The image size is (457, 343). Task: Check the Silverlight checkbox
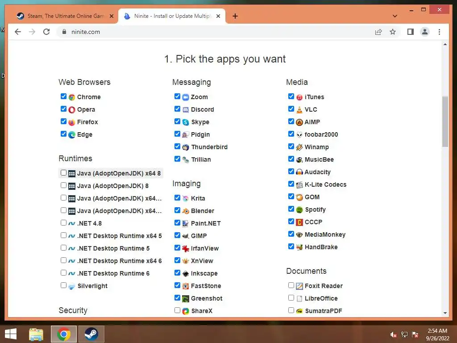pyautogui.click(x=63, y=285)
